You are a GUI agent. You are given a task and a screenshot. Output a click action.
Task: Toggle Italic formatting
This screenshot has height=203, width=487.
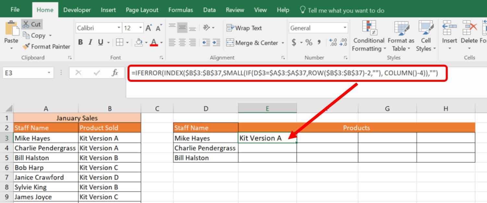(91, 42)
